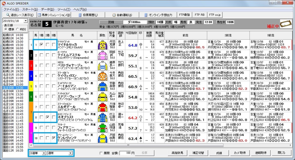Click jockey silk icon for フェアサニー
Screen dimensions: 295x160
(103, 128)
